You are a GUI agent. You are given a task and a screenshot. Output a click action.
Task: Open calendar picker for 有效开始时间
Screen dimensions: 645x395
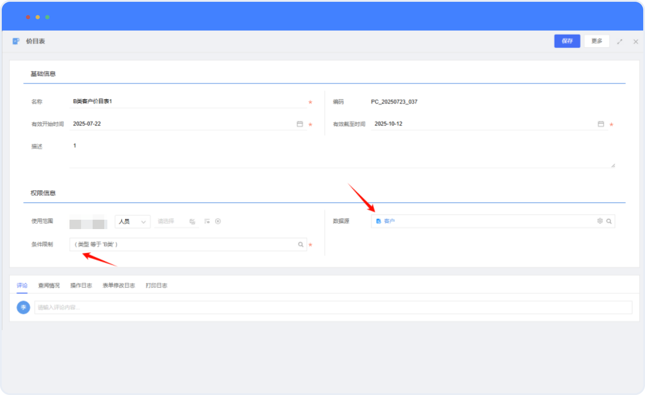click(x=300, y=124)
